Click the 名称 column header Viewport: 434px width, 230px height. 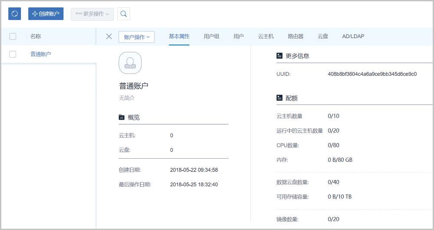coord(36,36)
